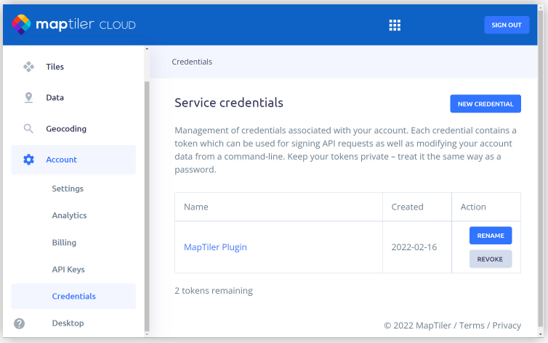Open Settings in the sidebar

68,189
